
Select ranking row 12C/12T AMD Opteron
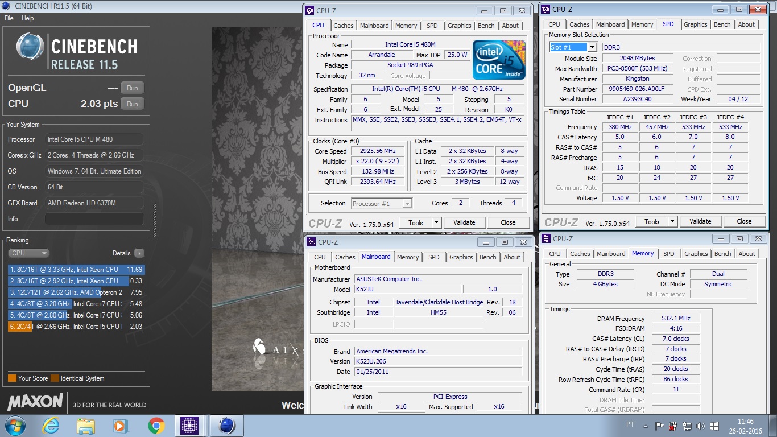coord(76,292)
